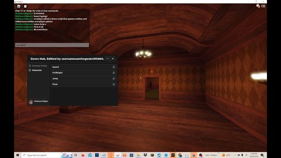Toggle the Jump option
281x158 pixels.
pyautogui.click(x=83, y=79)
